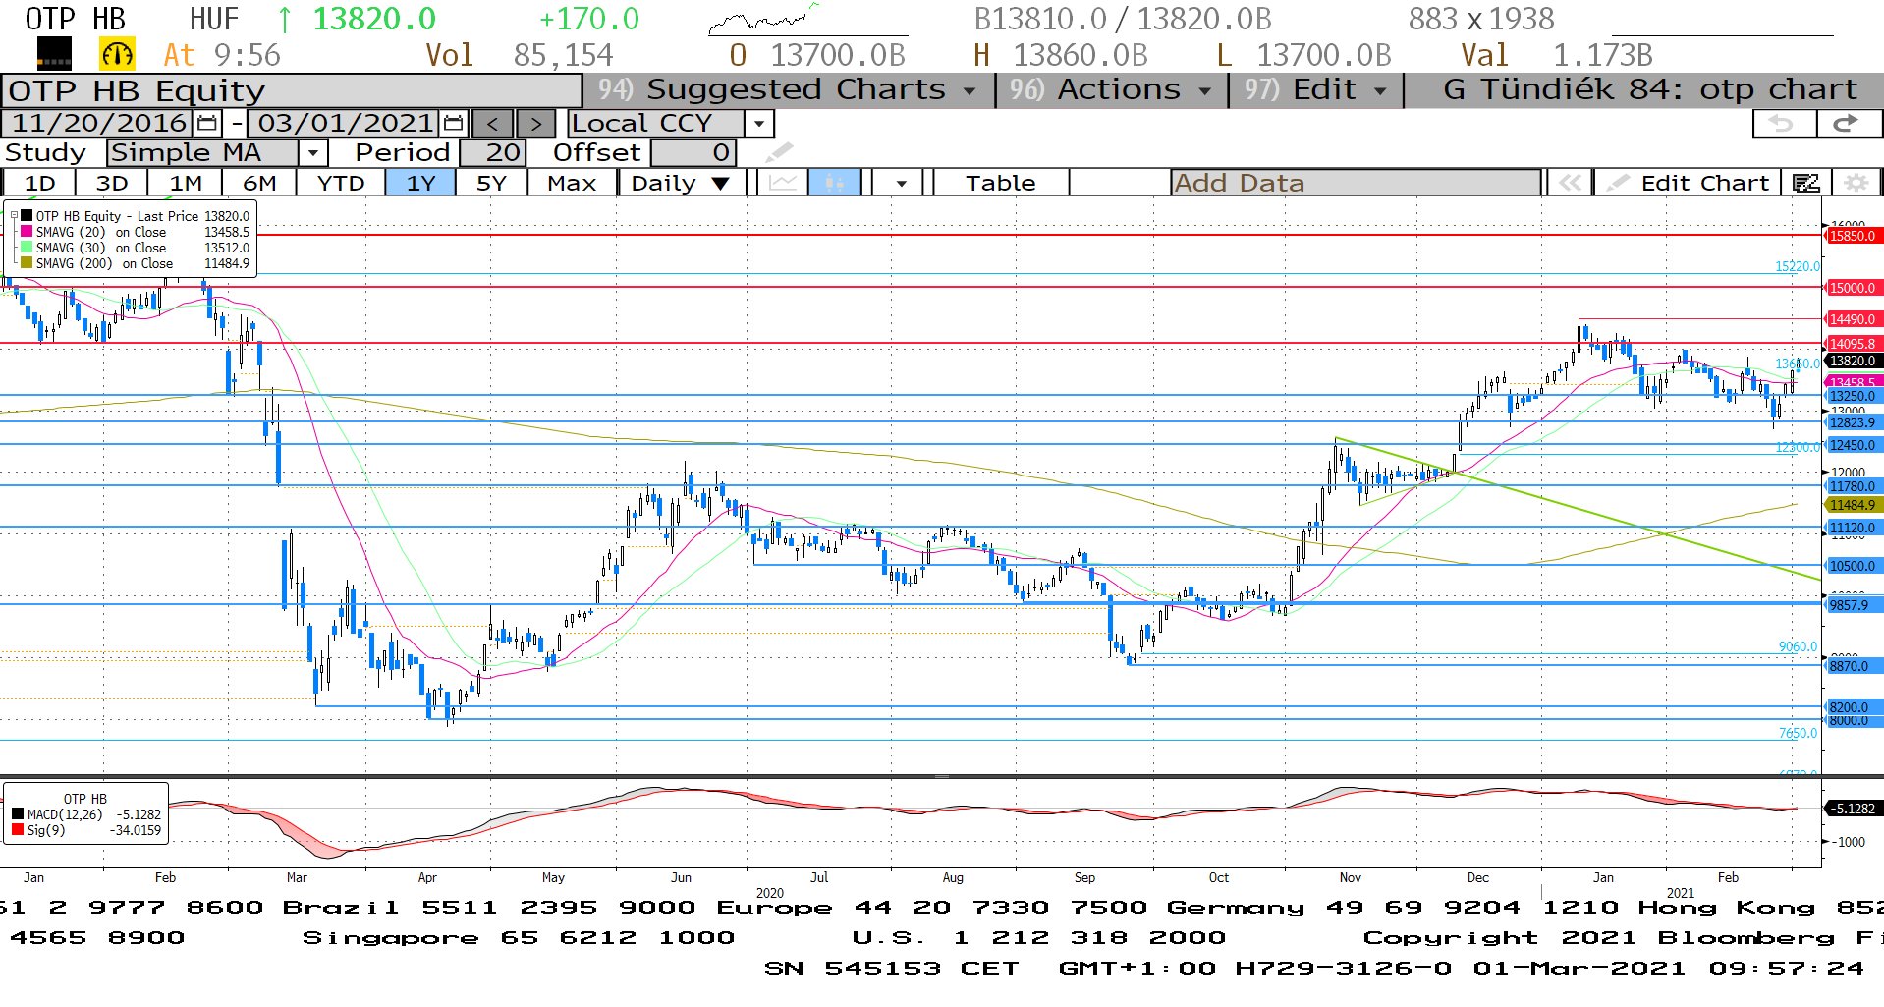Select the 6M range tab
1884x1007 pixels.
click(259, 183)
